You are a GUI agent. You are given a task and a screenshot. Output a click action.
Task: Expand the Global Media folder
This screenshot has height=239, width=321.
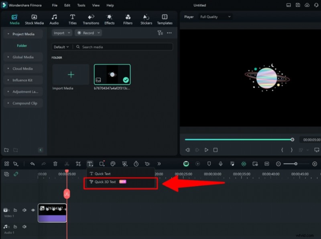[23, 57]
